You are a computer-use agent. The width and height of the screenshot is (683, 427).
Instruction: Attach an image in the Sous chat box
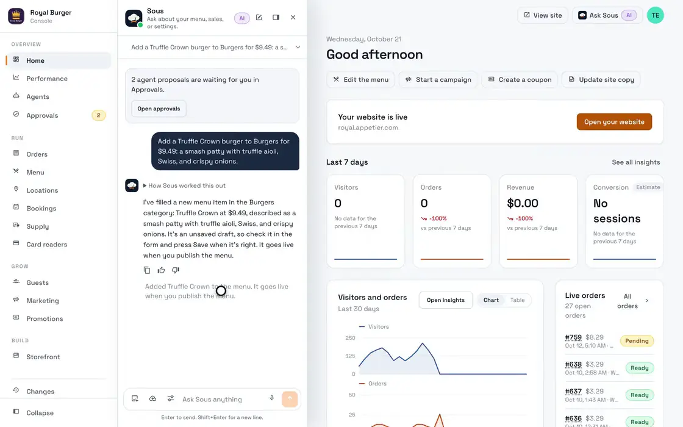(x=135, y=399)
